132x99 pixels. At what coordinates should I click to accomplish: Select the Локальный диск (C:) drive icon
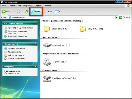coord(47,45)
